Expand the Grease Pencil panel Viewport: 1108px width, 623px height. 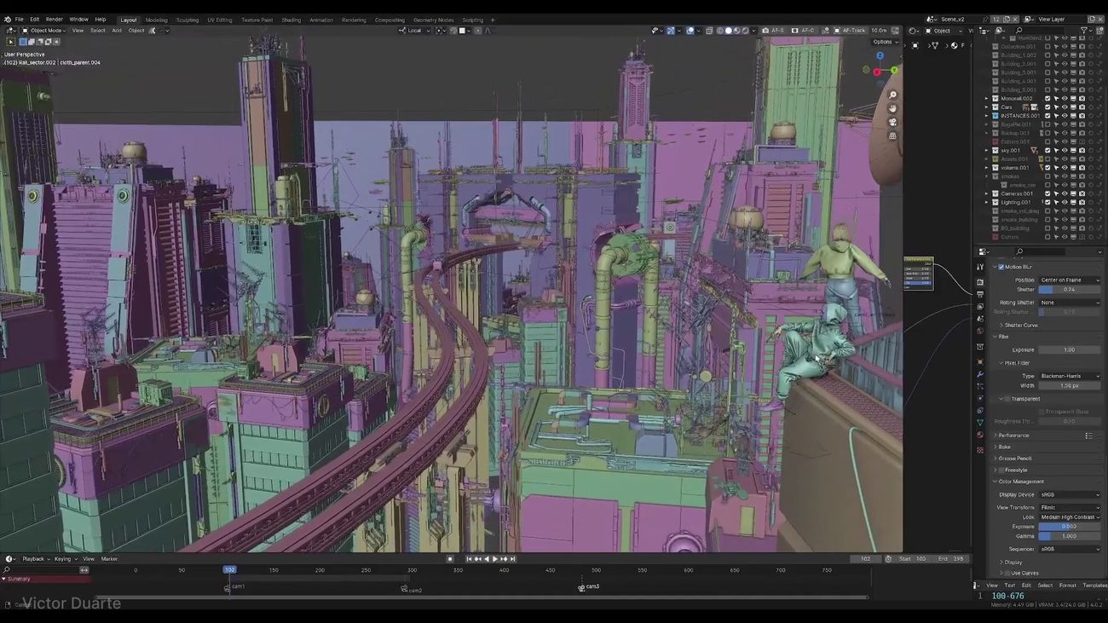(x=1013, y=459)
